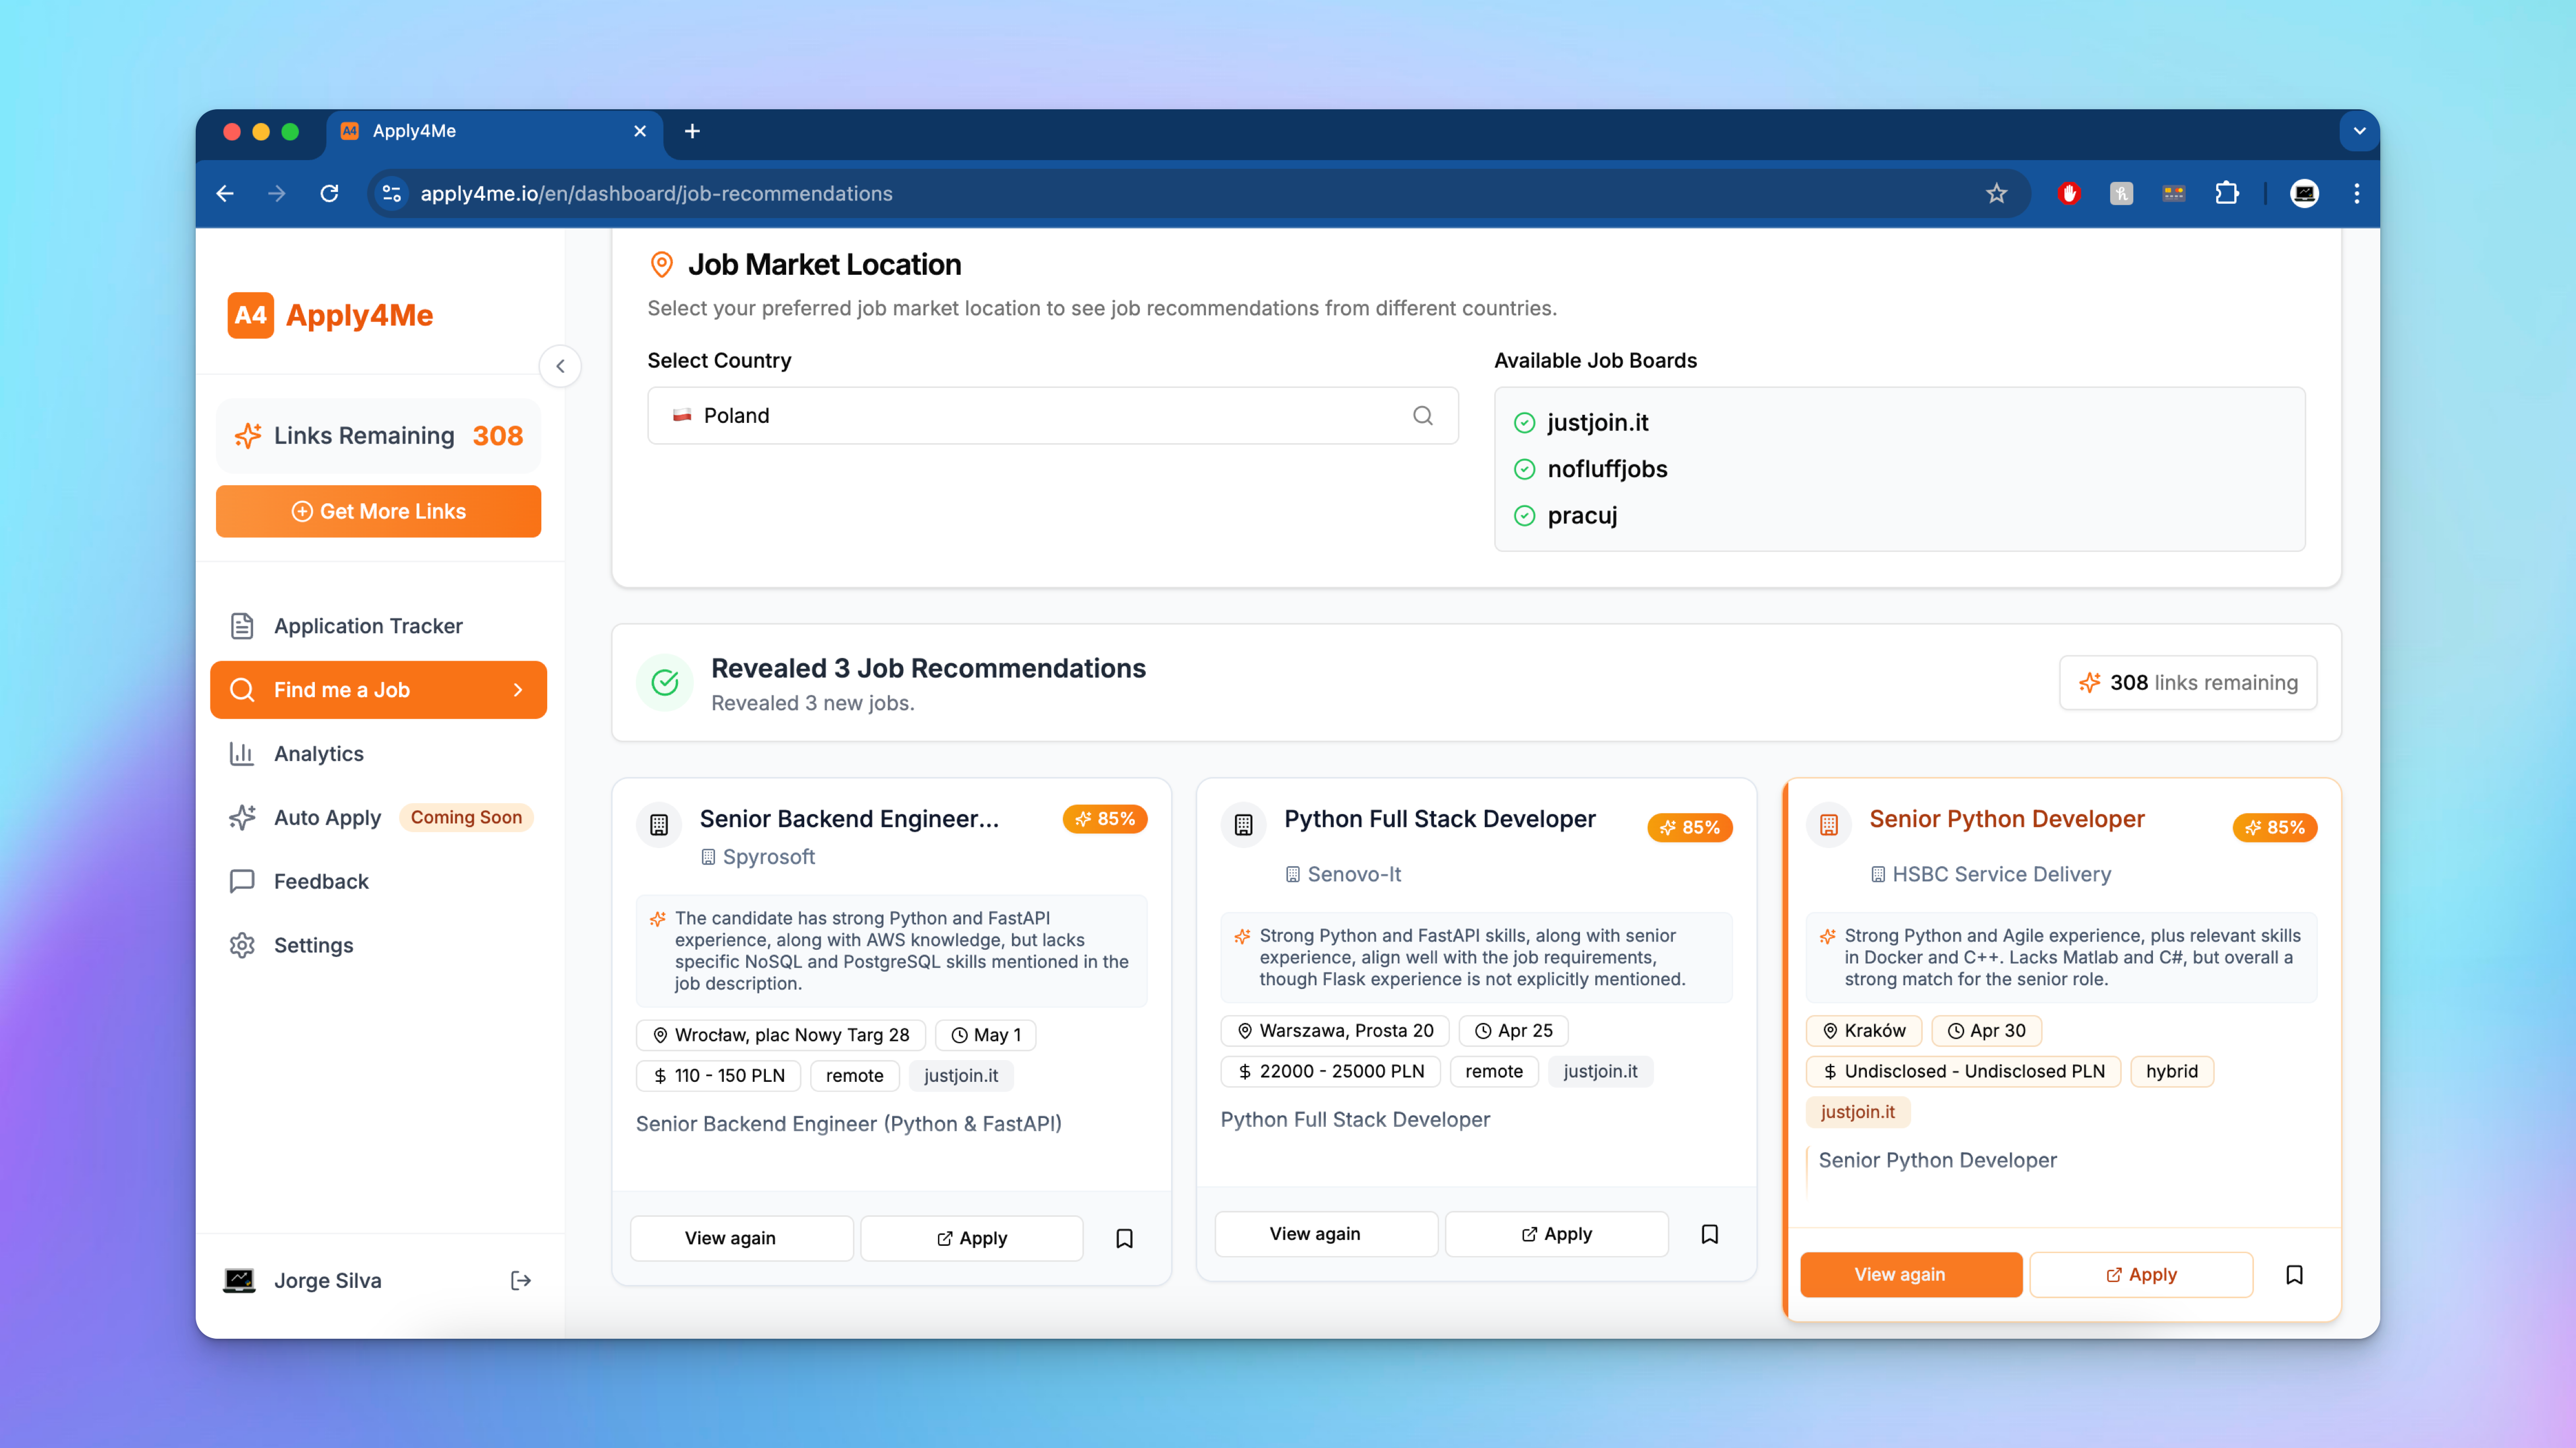
Task: Click the logout icon beside Jorge Silva
Action: coord(520,1280)
